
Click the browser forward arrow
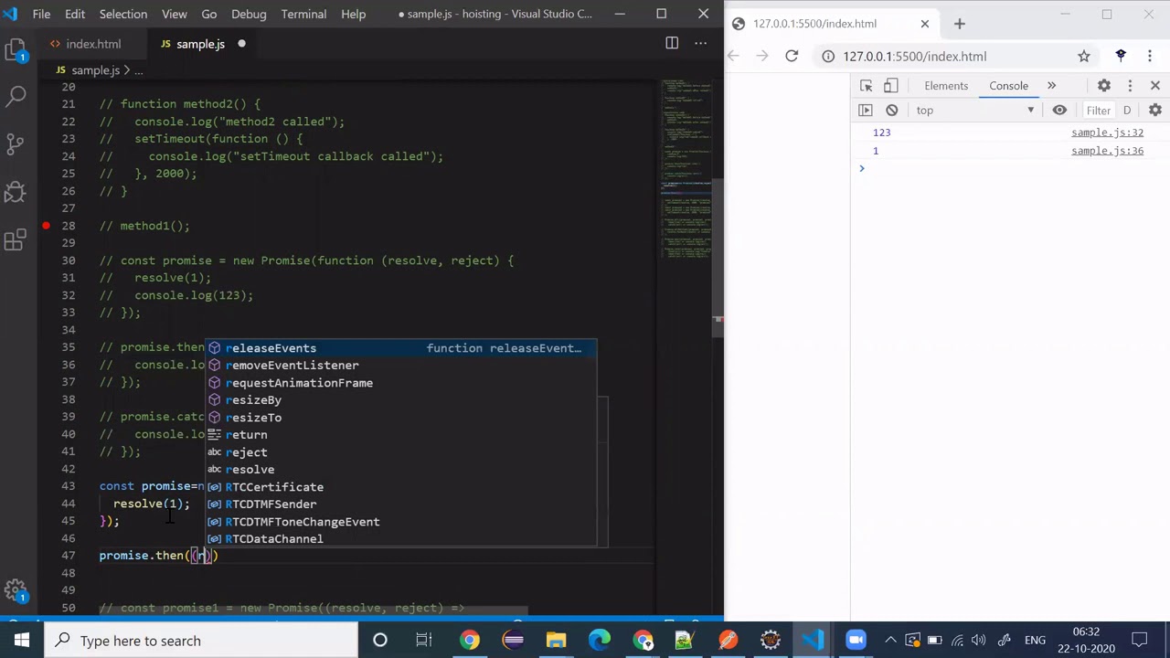click(x=762, y=56)
